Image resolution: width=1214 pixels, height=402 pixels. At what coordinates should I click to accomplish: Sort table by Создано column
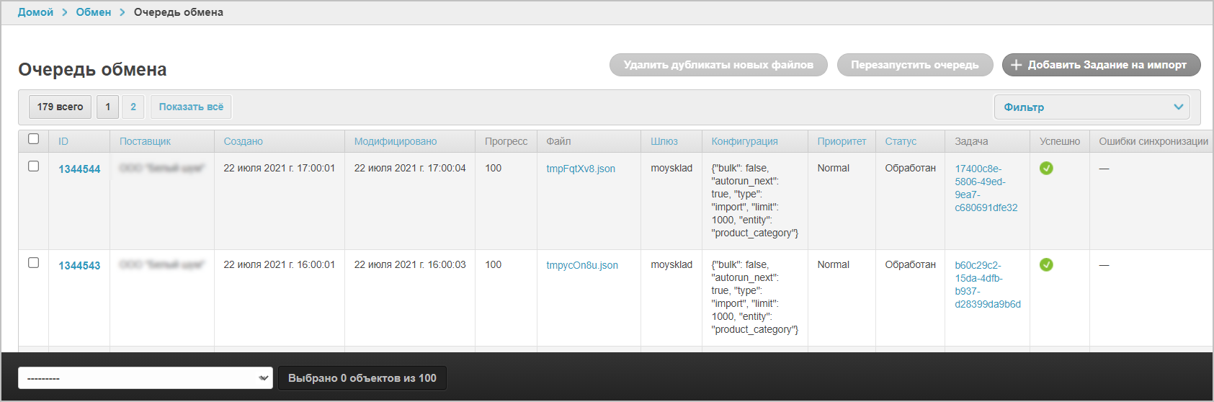243,141
